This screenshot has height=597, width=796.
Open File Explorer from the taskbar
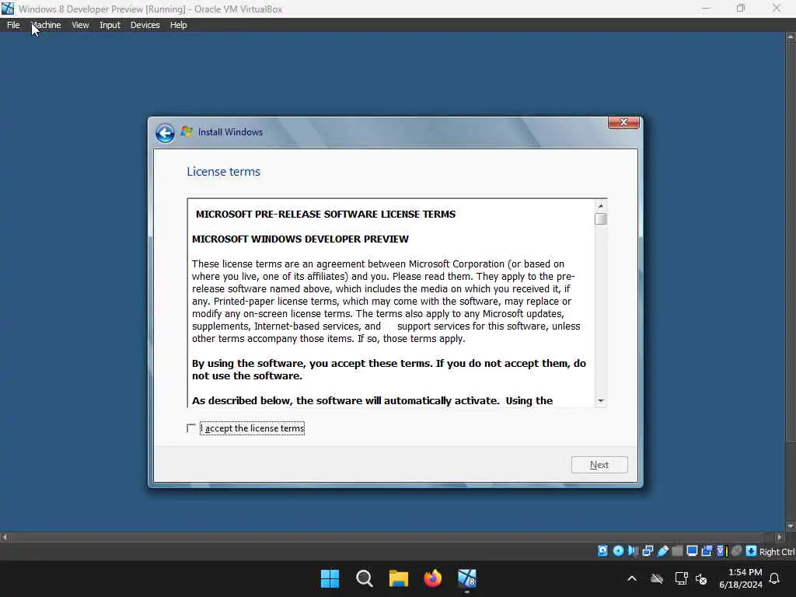point(399,578)
